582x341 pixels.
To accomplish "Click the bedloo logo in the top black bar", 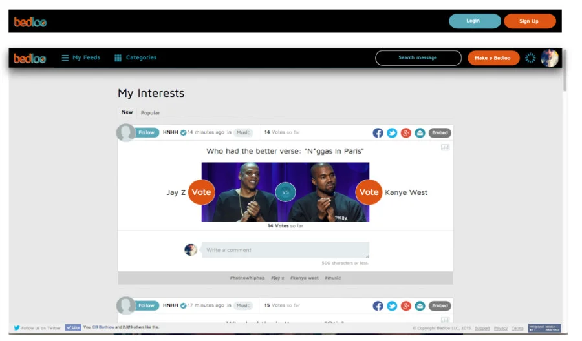I will point(30,22).
